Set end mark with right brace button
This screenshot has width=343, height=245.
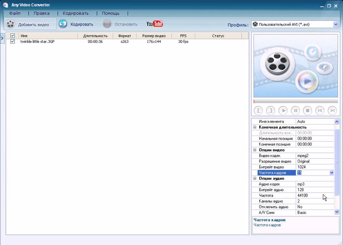click(x=271, y=111)
